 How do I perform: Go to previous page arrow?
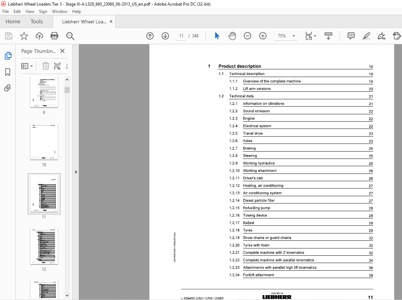click(150, 36)
